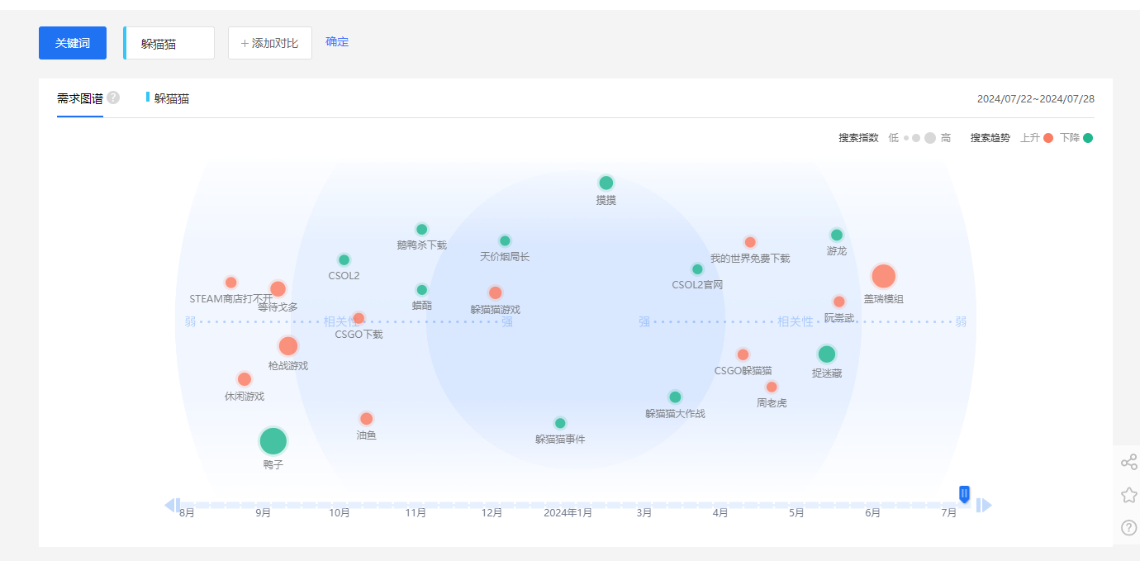
Task: Click the CSGO躲猫猫 bubble
Action: [743, 354]
